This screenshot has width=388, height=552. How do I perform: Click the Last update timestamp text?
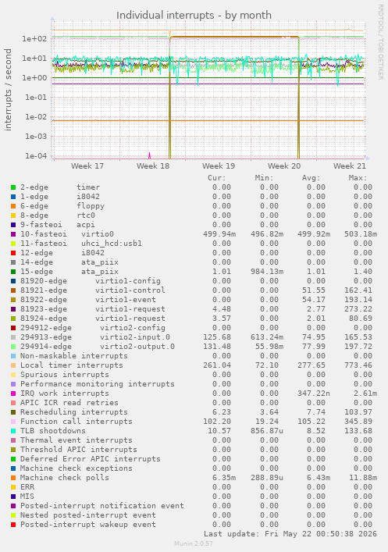click(x=290, y=534)
